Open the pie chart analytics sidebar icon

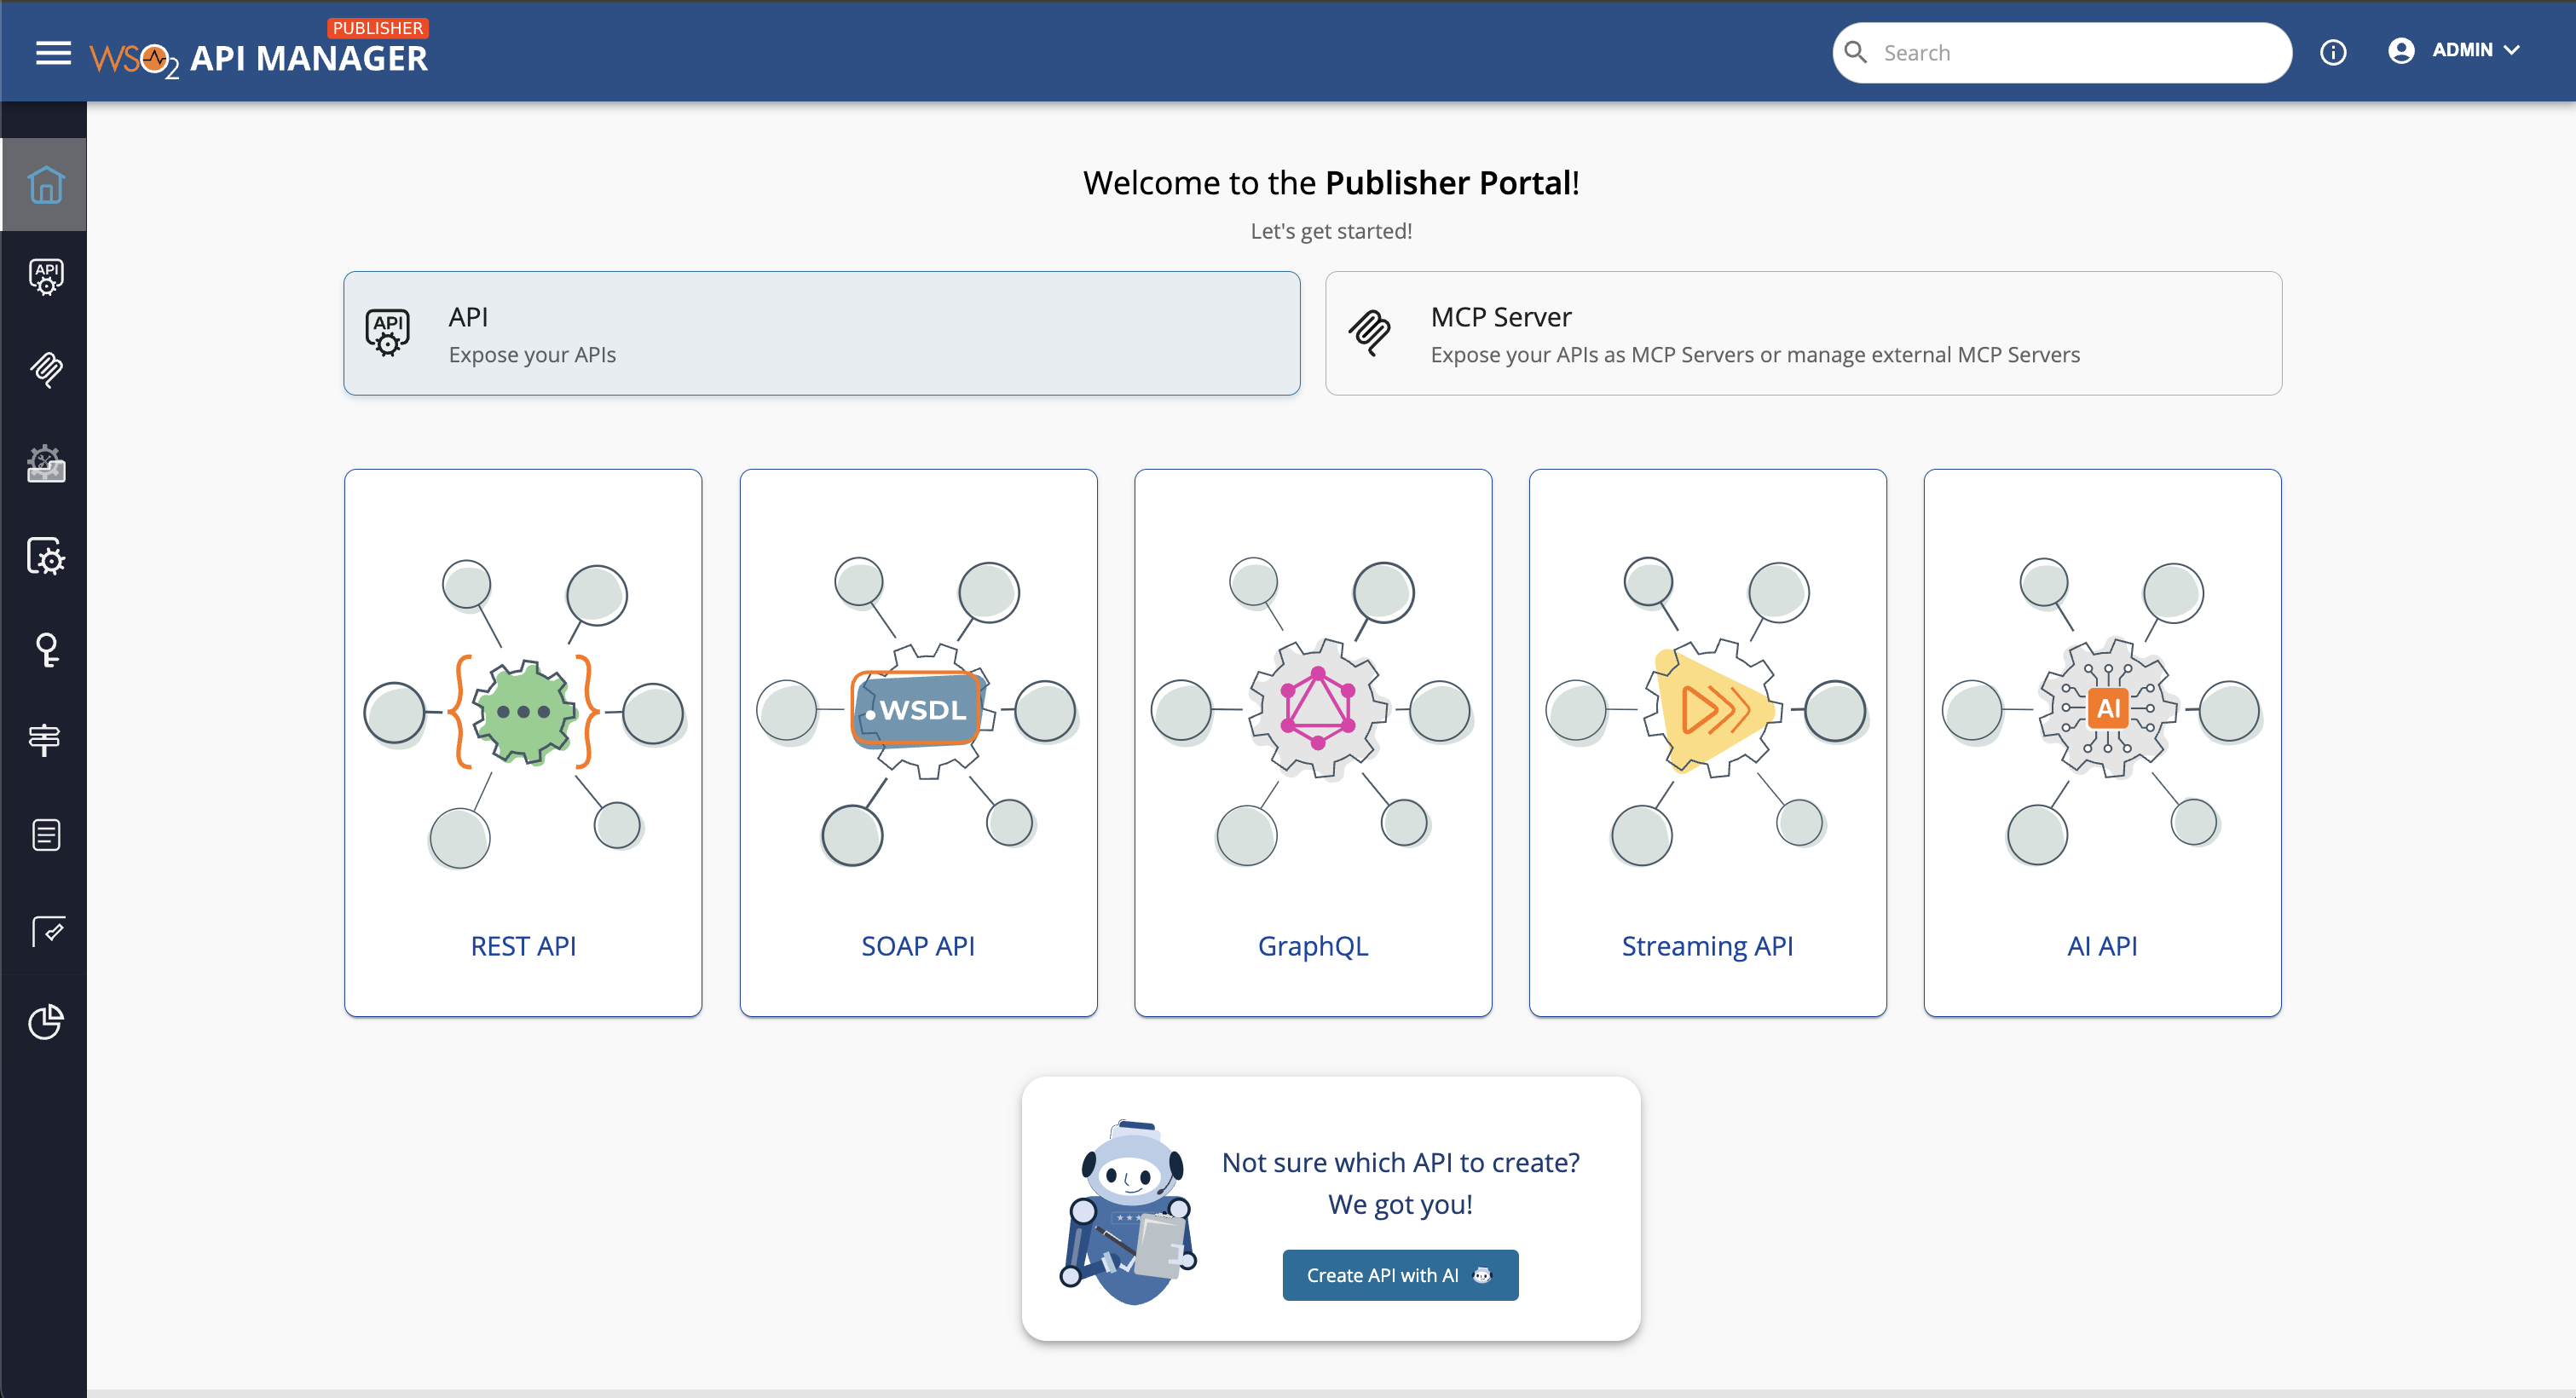tap(45, 1021)
